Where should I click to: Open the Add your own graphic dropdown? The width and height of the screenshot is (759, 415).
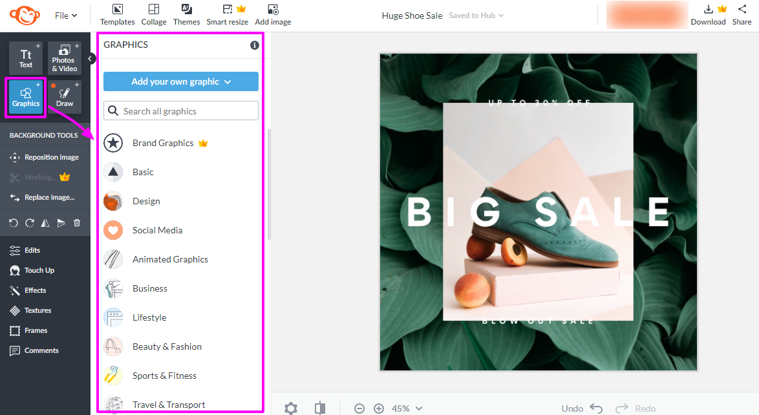coord(181,81)
